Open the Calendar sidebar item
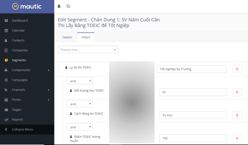Image resolution: width=248 pixels, height=145 pixels. 18,30
